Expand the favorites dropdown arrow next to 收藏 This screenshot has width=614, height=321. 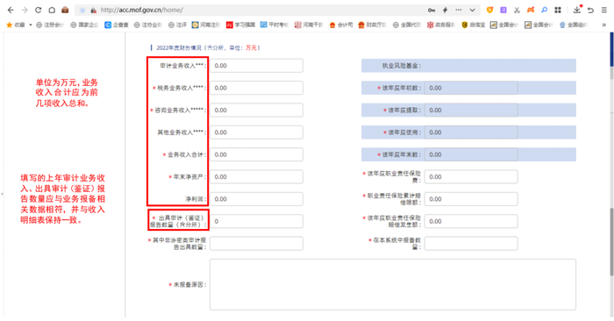coord(31,25)
